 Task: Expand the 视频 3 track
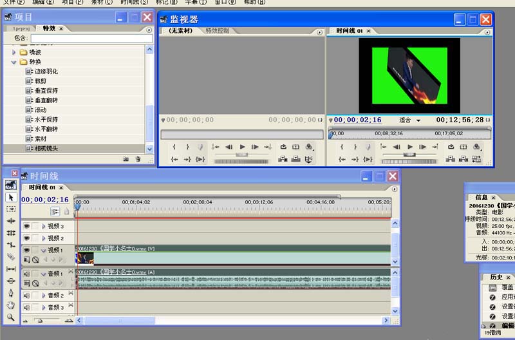point(43,226)
